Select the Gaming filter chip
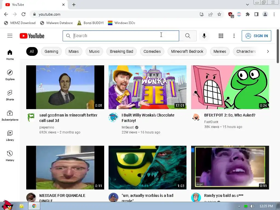This screenshot has width=280, height=210. click(x=51, y=51)
